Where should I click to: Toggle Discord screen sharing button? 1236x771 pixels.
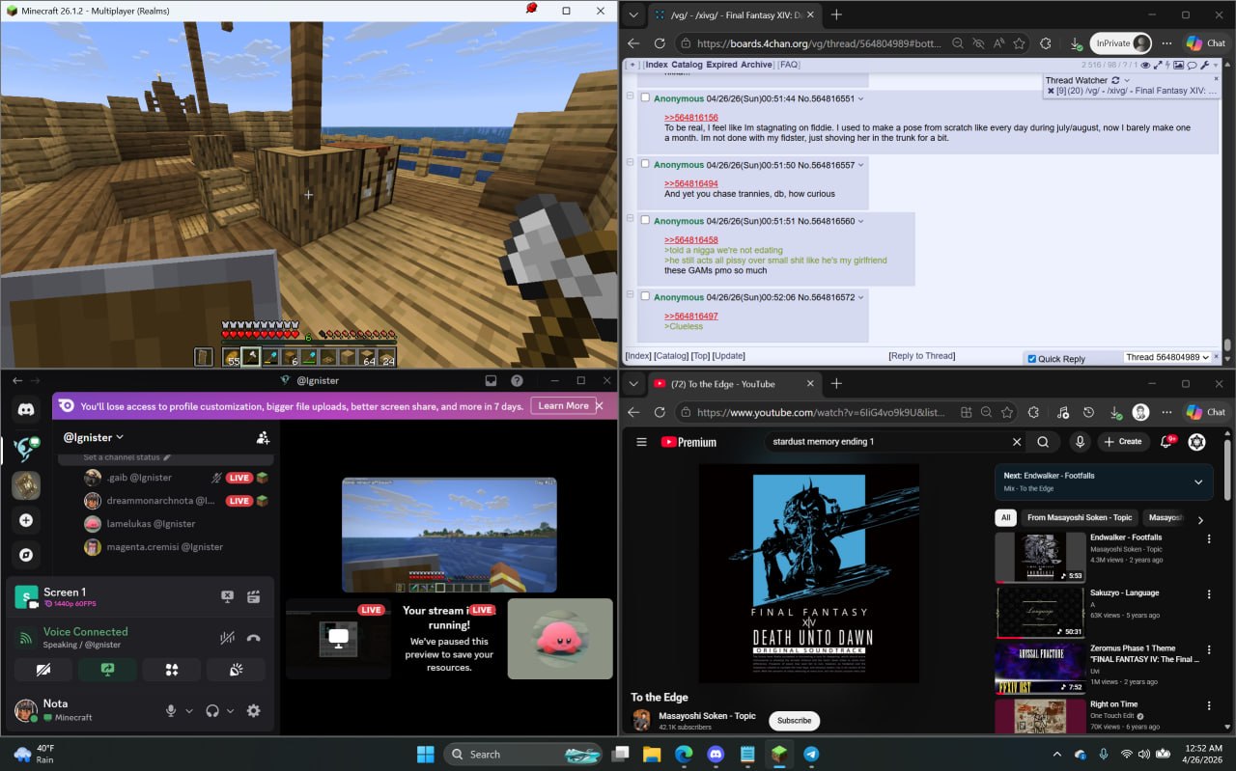(x=107, y=670)
